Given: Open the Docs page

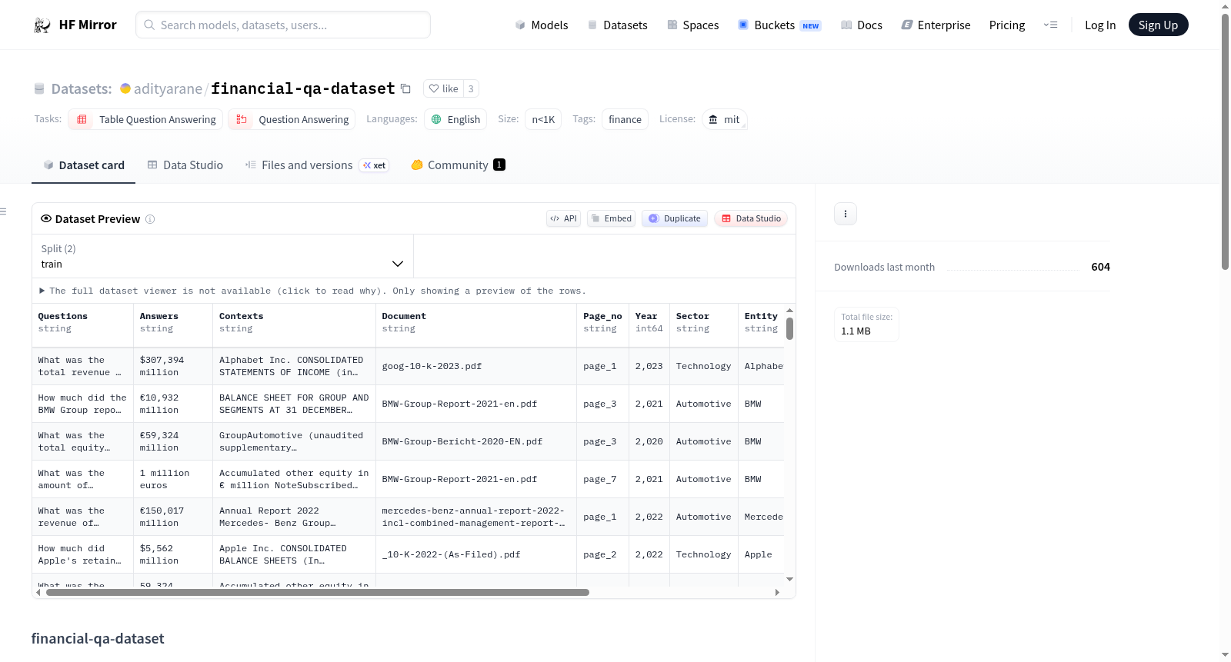Looking at the screenshot, I should 862,25.
